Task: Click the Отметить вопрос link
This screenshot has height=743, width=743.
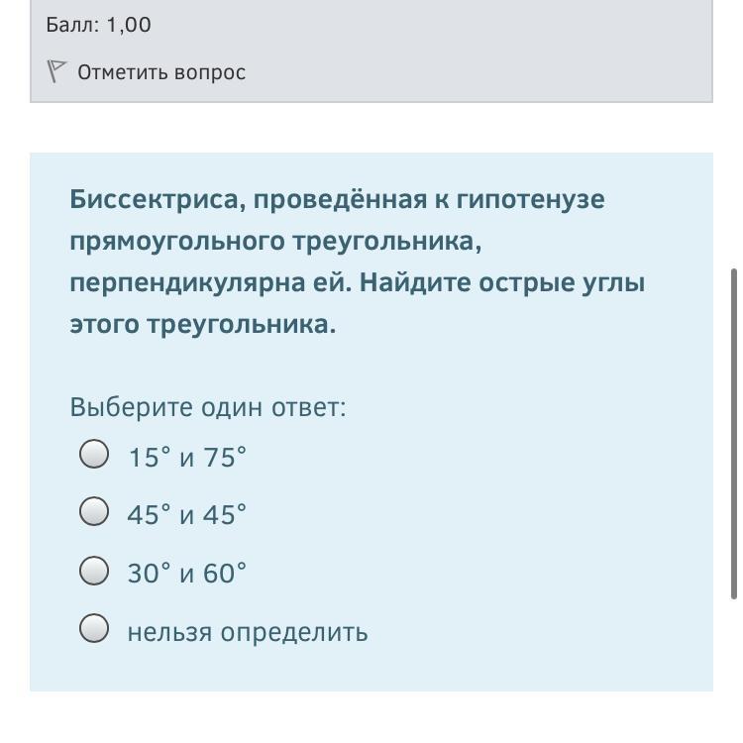Action: click(x=160, y=72)
